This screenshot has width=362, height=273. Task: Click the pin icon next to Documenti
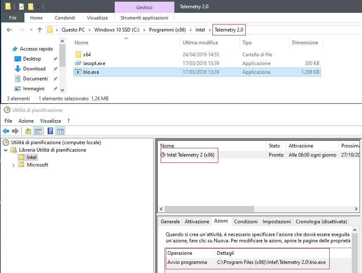(x=55, y=79)
